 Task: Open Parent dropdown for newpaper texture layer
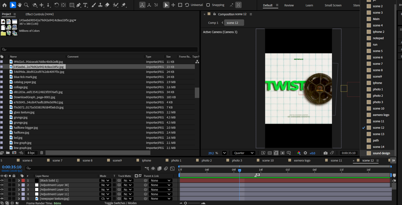coord(161,199)
